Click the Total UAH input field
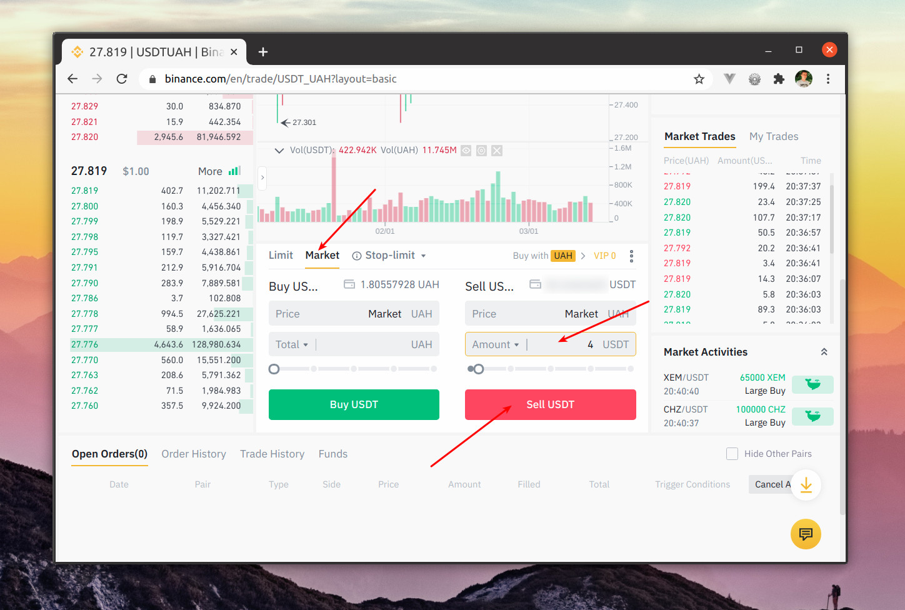Screen dimensions: 905x610 coord(354,344)
